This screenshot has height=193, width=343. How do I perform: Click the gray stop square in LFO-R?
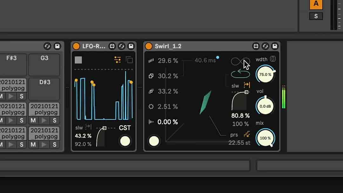tap(78, 60)
